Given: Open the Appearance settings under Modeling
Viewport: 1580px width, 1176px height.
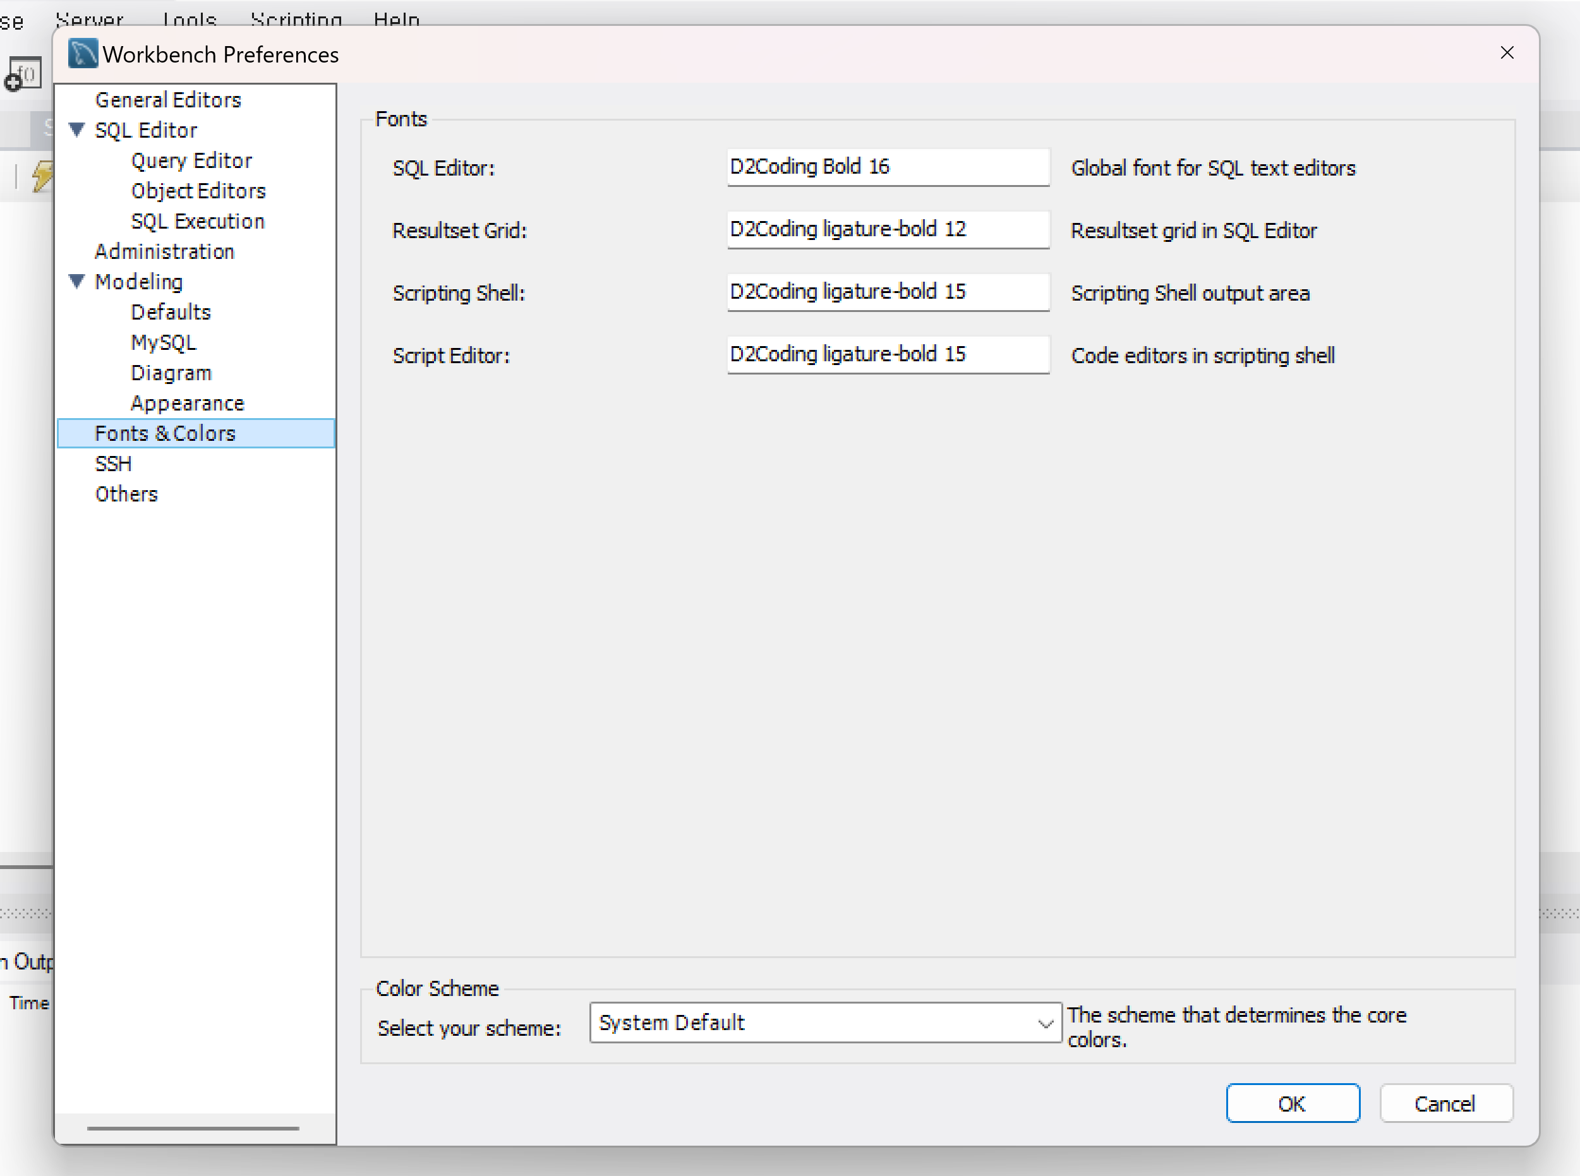Looking at the screenshot, I should click(x=187, y=403).
